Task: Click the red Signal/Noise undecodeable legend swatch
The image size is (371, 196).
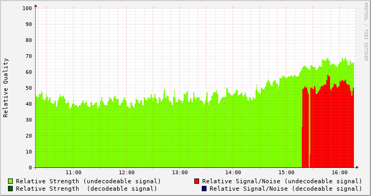Action: point(196,181)
